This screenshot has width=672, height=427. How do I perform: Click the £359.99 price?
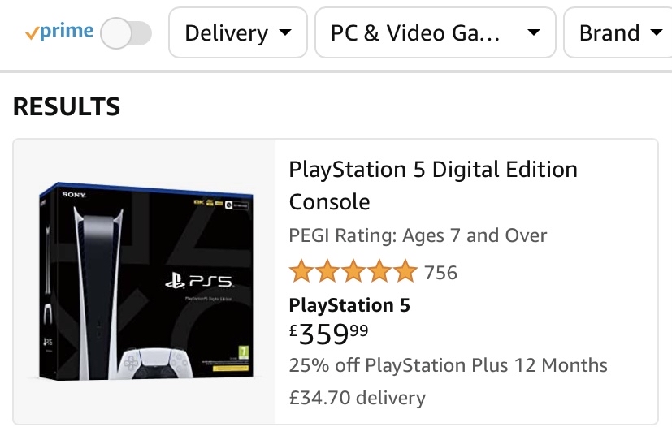tap(328, 333)
